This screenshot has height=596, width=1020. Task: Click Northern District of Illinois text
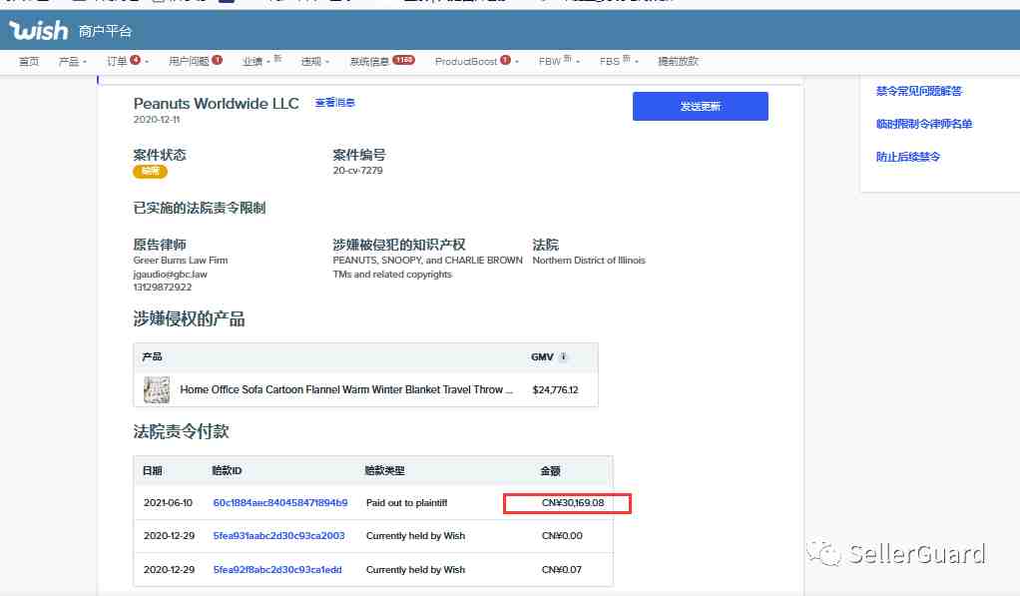click(x=589, y=261)
